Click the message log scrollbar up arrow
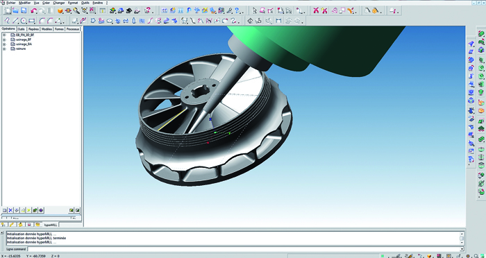 coord(462,234)
